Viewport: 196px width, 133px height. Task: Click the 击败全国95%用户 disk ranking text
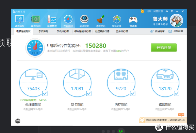pos(165,109)
